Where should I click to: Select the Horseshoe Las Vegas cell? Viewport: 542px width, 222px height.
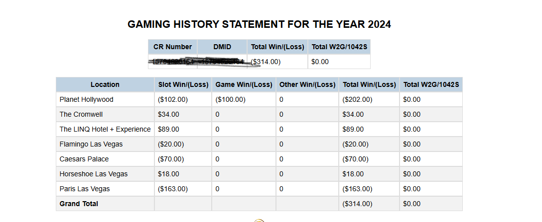point(94,174)
